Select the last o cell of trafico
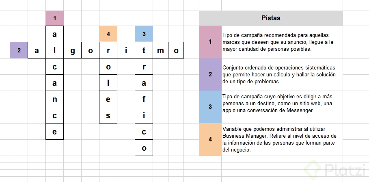369x182 pixels. click(x=144, y=147)
